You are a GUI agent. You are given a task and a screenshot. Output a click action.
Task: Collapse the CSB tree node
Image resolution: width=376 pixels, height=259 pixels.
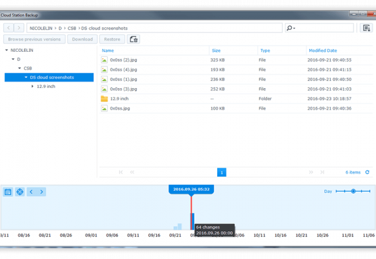[x=19, y=68]
